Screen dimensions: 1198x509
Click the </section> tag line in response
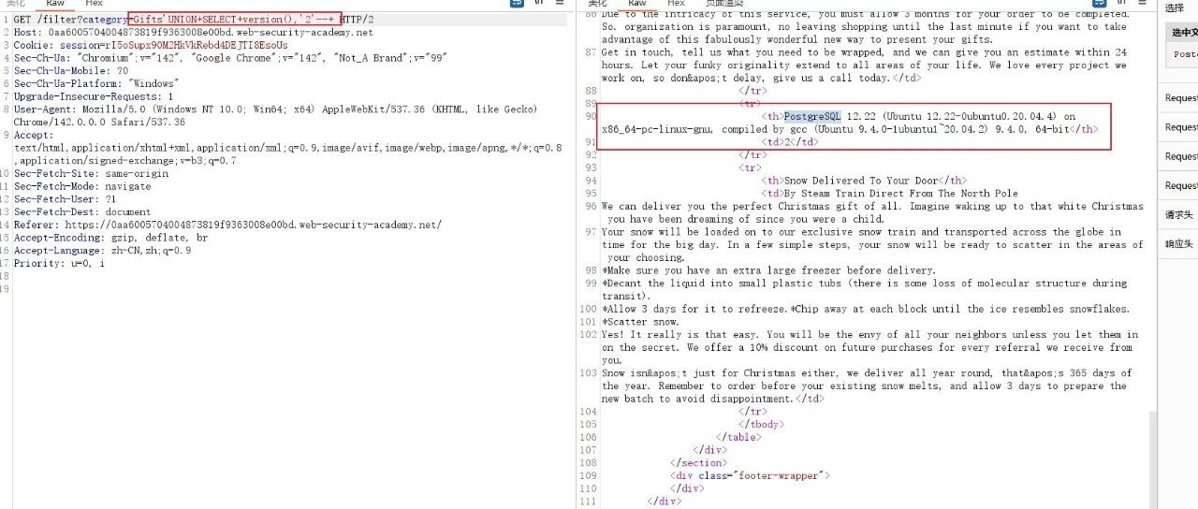point(698,462)
